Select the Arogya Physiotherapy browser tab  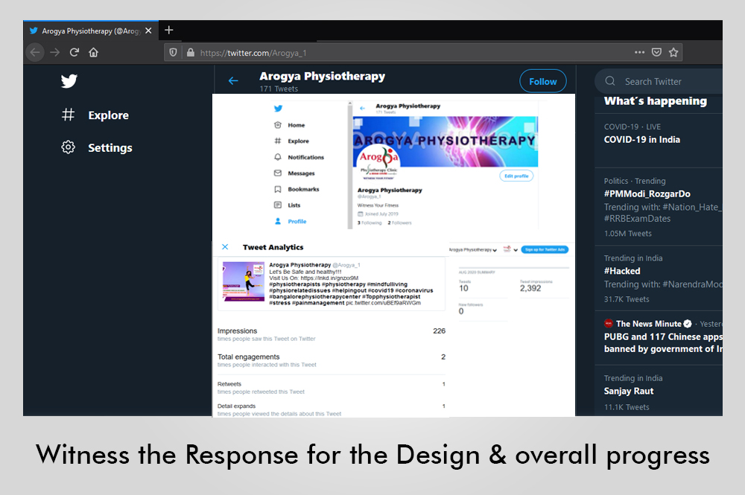[x=86, y=31]
